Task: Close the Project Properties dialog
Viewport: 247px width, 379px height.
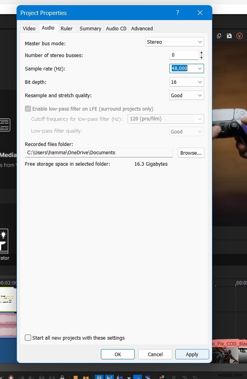Action: pyautogui.click(x=200, y=13)
